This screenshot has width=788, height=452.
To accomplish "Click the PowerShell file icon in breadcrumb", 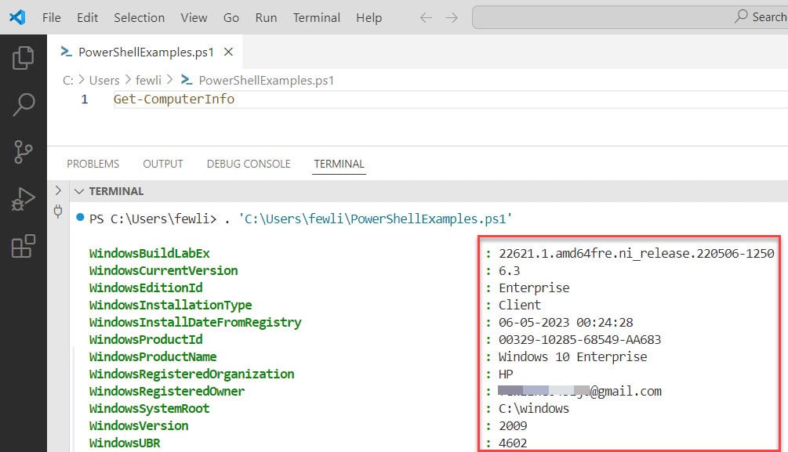I will point(187,80).
